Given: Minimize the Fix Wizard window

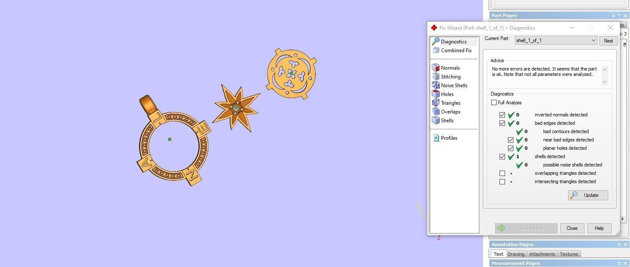Looking at the screenshot, I should [x=572, y=28].
